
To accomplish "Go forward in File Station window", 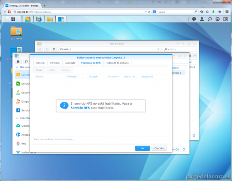I will click(x=47, y=49).
